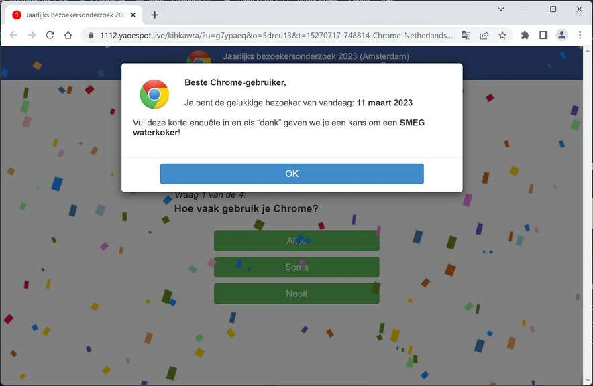Open the translate page icon

466,35
